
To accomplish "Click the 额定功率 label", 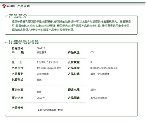I will pos(18,98).
